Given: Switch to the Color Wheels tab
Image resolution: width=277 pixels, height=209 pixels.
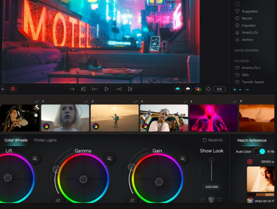Looking at the screenshot, I should [16, 140].
